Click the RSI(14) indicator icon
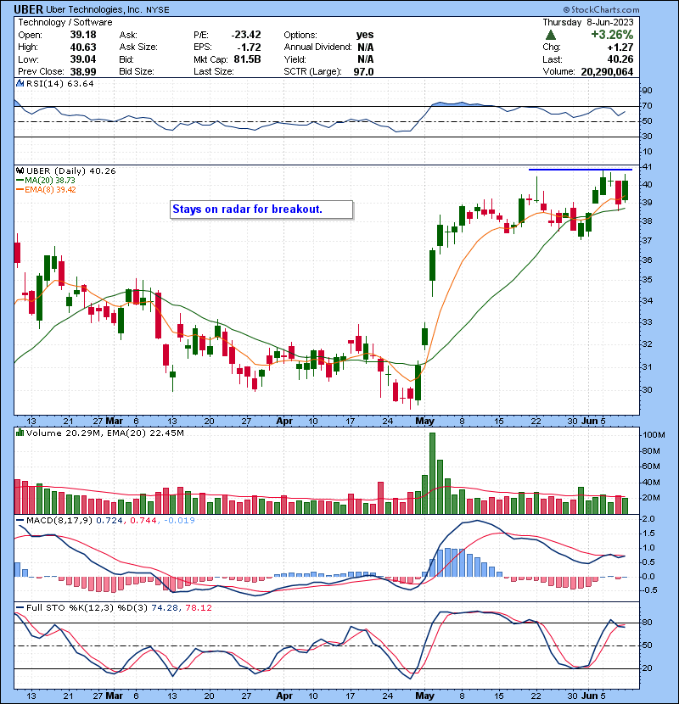Image resolution: width=679 pixels, height=704 pixels. (x=20, y=83)
